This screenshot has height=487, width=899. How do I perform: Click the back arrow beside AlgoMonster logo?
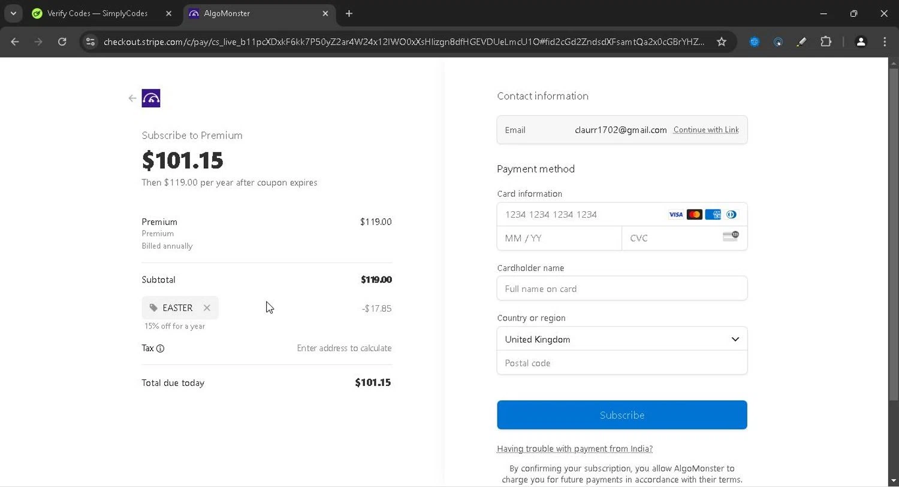point(132,98)
